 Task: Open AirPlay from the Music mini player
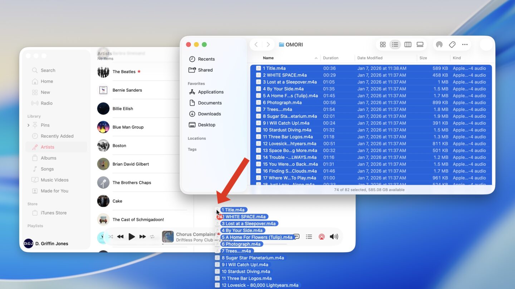click(321, 237)
